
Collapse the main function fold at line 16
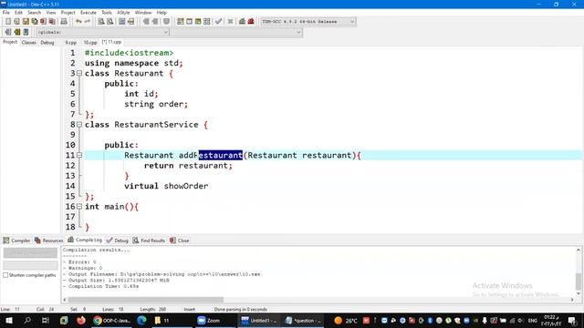(79, 207)
